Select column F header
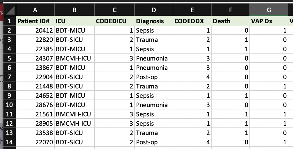 (231, 10)
